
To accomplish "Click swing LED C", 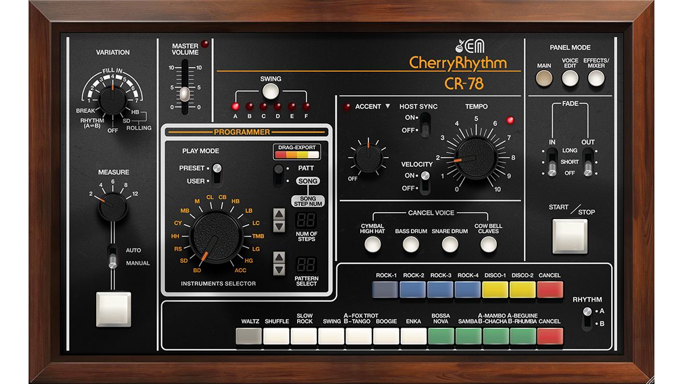I will 264,106.
